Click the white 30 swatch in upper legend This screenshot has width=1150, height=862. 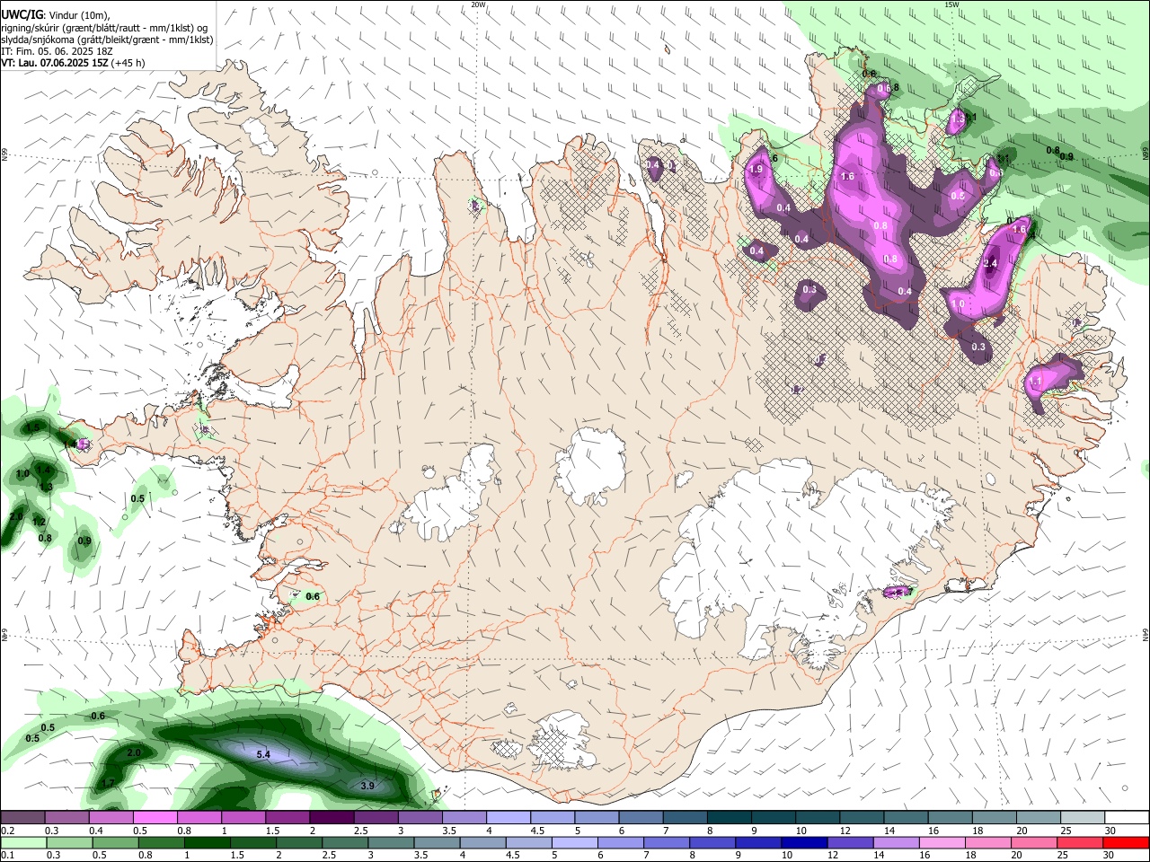[1128, 817]
